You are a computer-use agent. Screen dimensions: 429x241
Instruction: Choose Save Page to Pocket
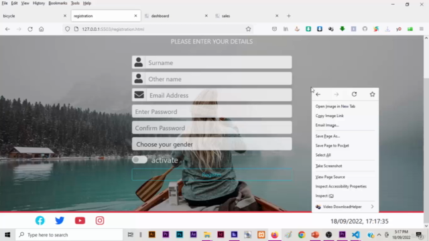[x=345, y=145]
